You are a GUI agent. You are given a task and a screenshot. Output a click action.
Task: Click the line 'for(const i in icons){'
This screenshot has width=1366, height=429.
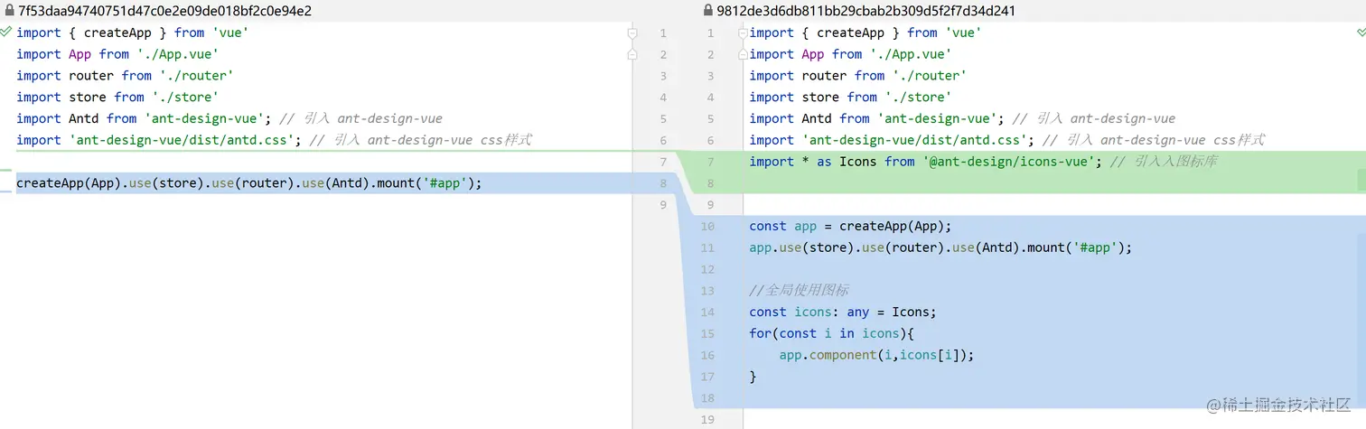831,333
